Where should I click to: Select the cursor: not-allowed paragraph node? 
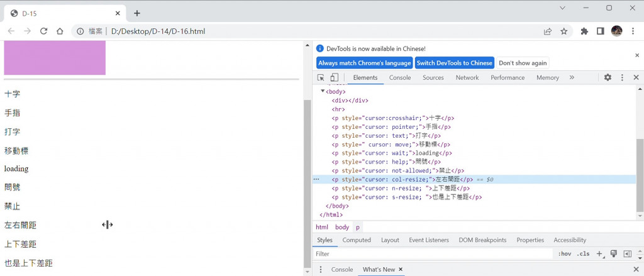pos(398,170)
